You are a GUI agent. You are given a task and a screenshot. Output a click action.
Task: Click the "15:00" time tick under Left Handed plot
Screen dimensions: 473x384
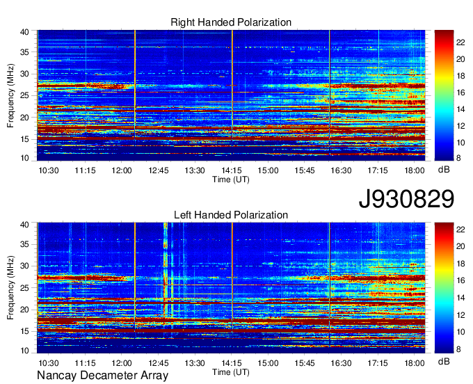point(268,363)
